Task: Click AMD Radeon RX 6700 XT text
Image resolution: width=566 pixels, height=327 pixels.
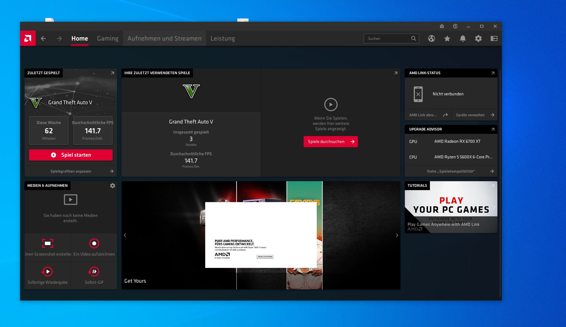Action: coord(457,141)
